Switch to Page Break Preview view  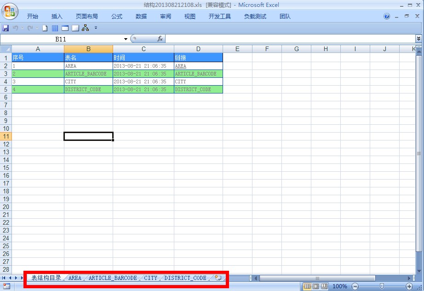pos(324,286)
